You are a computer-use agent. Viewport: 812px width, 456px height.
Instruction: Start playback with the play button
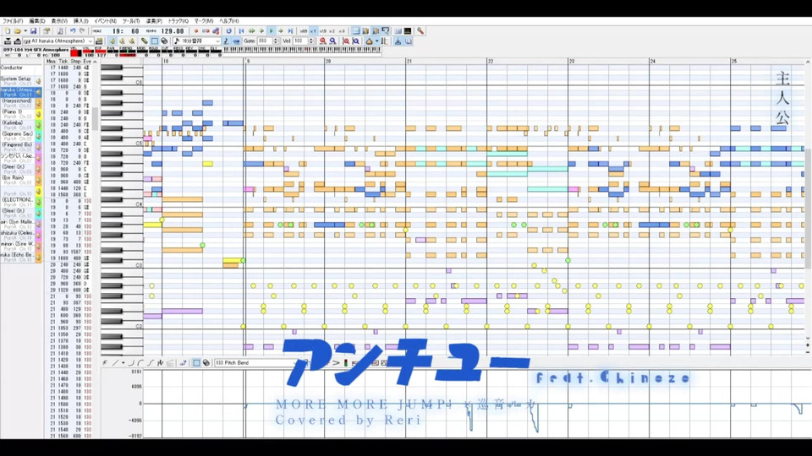(272, 31)
